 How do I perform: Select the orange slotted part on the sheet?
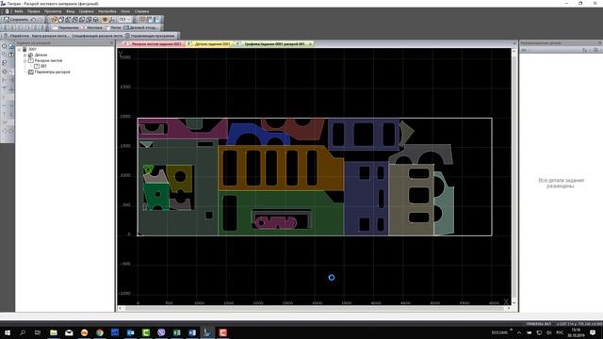281,168
